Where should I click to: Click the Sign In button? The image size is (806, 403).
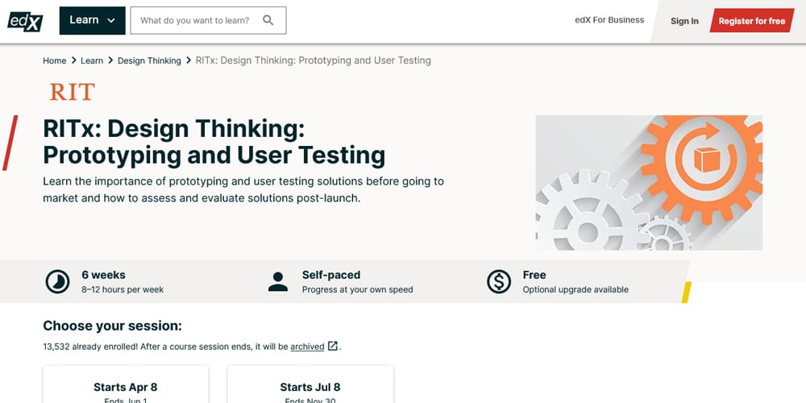tap(684, 21)
